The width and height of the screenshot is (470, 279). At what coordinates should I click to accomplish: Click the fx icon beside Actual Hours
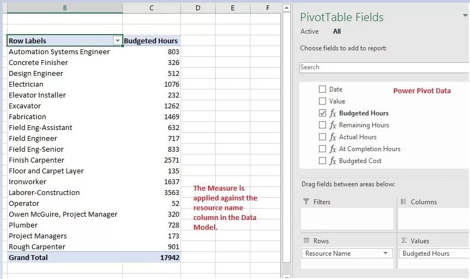point(333,137)
